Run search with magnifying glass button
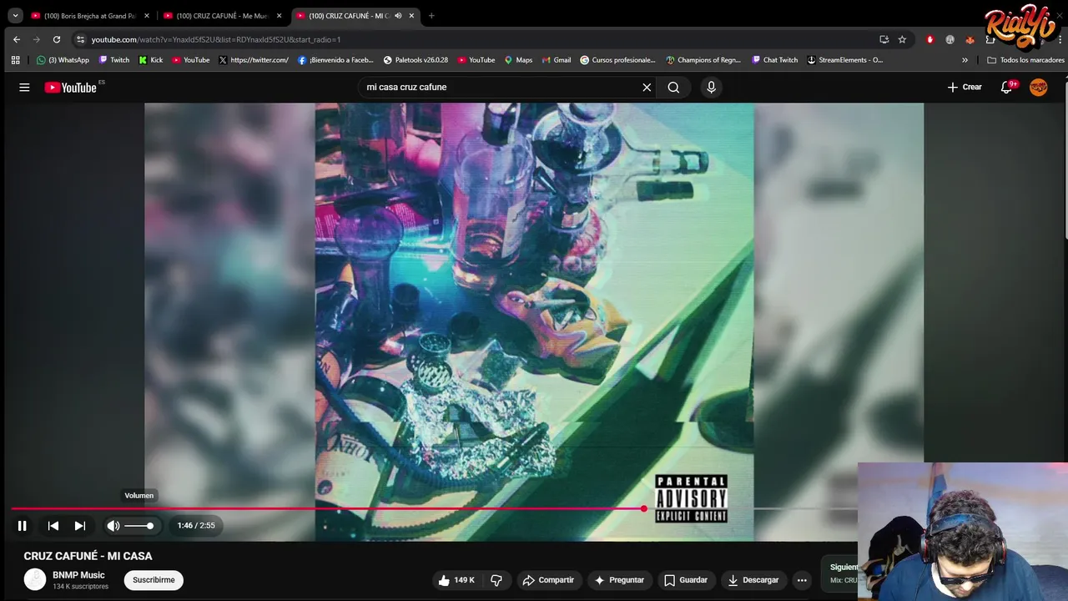 [x=673, y=87]
